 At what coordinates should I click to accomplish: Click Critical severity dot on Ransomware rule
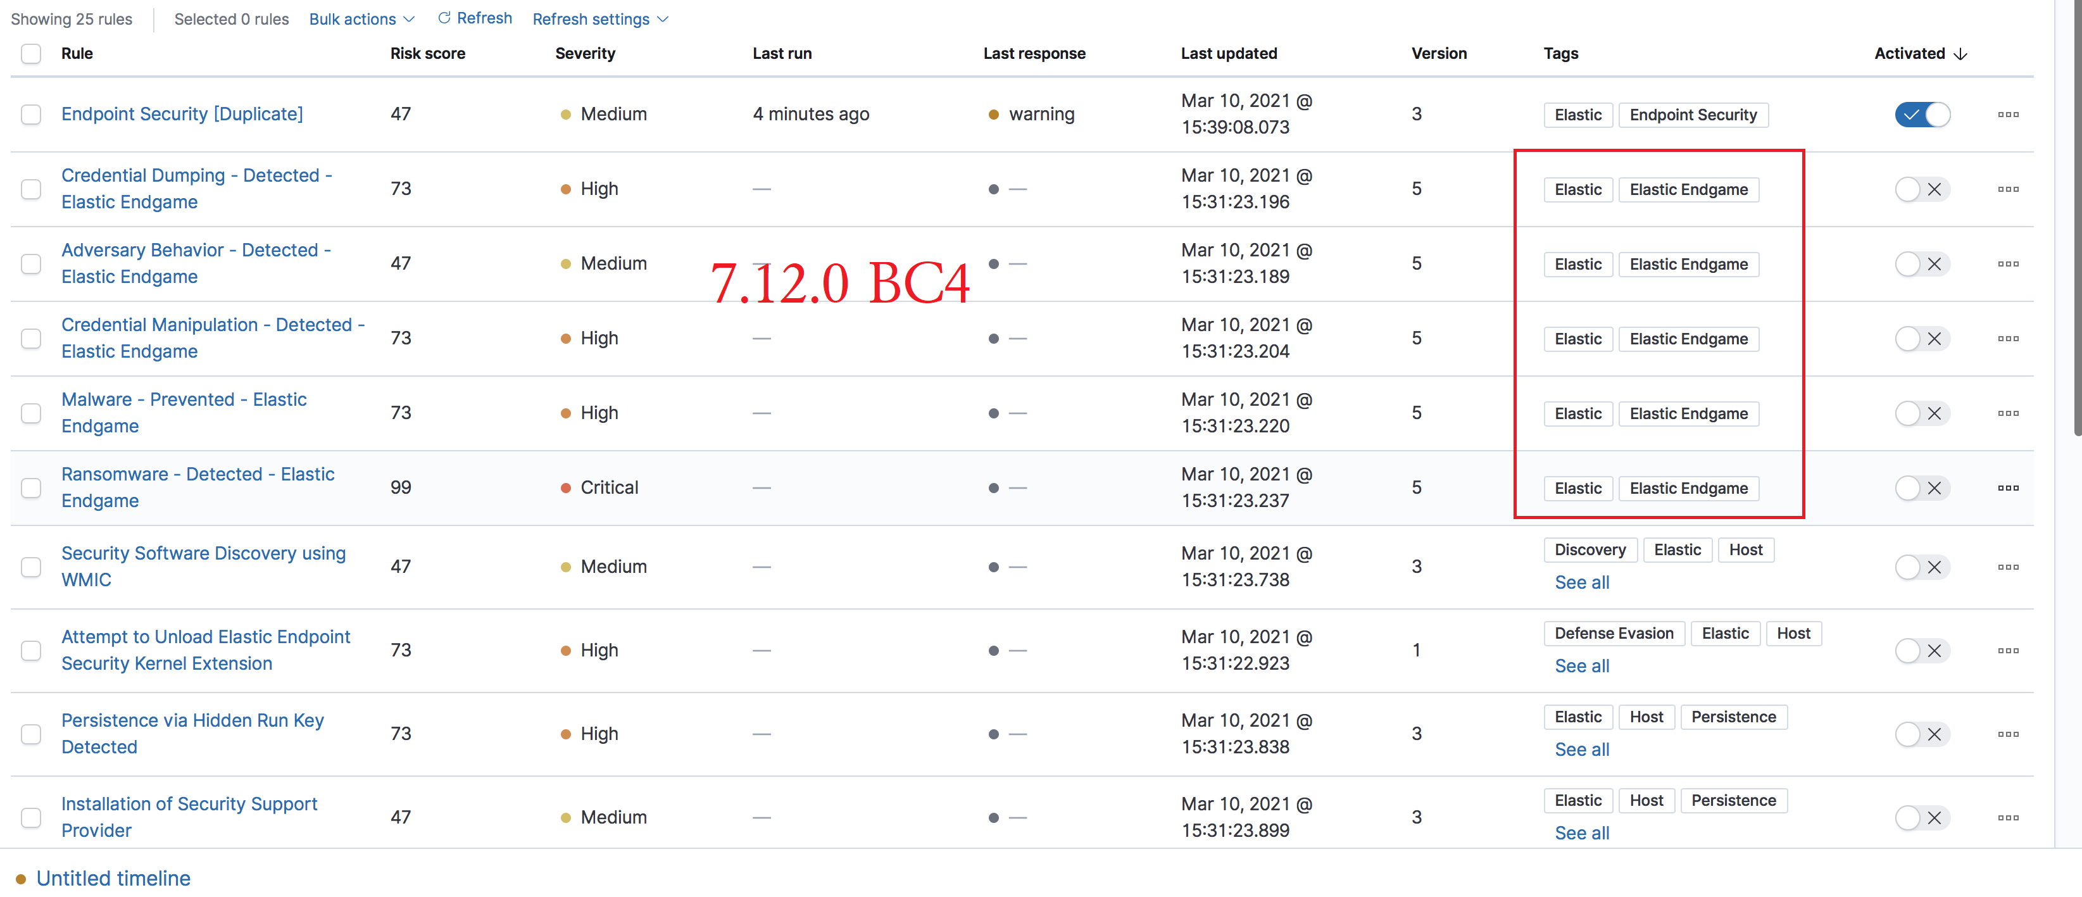click(567, 487)
